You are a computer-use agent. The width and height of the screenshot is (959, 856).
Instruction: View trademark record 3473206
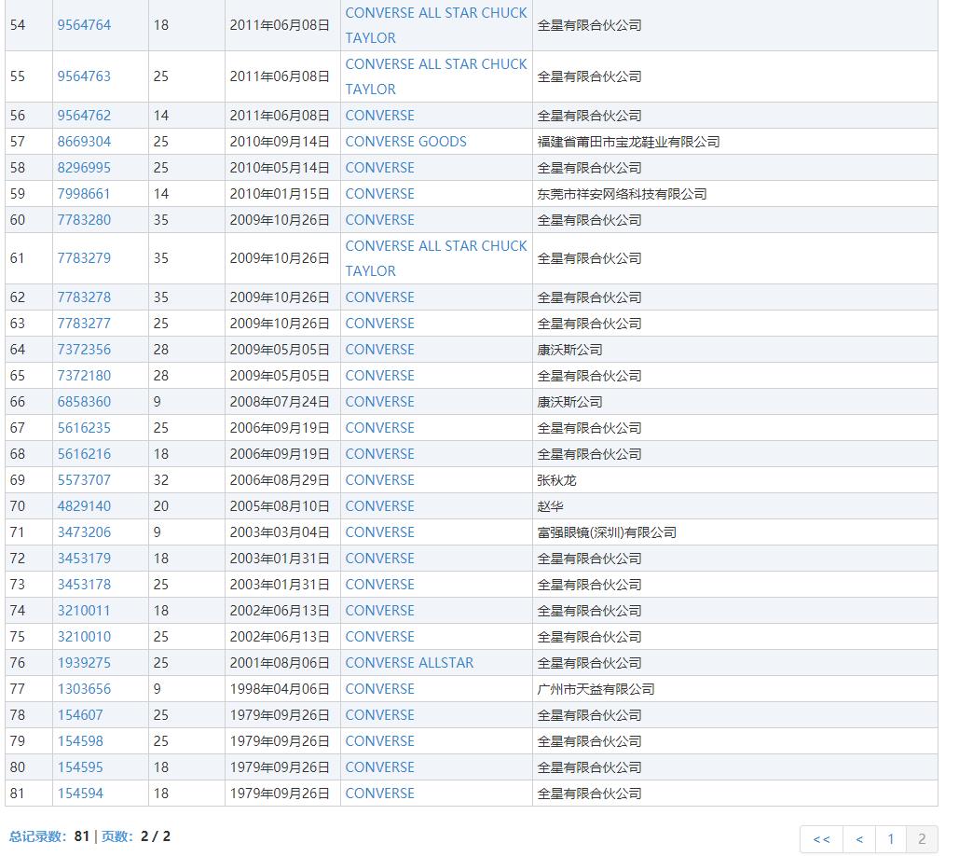click(84, 532)
